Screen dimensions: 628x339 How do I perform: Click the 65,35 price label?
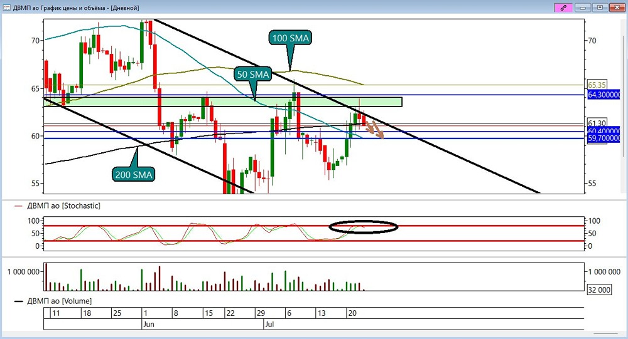[597, 85]
